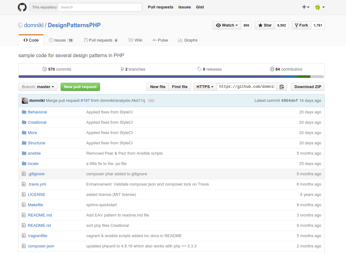Click the LICENSE file icon

coord(24,194)
